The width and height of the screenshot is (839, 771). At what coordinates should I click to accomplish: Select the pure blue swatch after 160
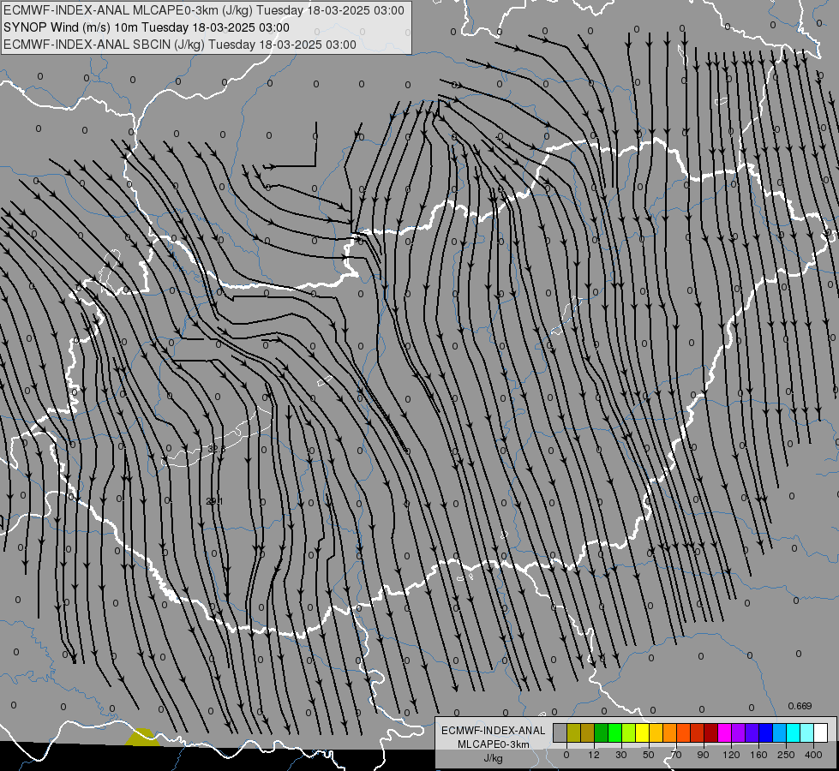(x=764, y=732)
